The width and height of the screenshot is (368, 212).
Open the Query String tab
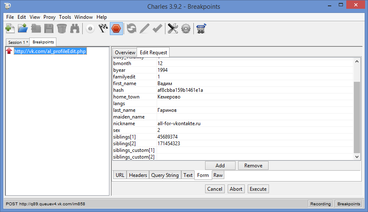165,175
